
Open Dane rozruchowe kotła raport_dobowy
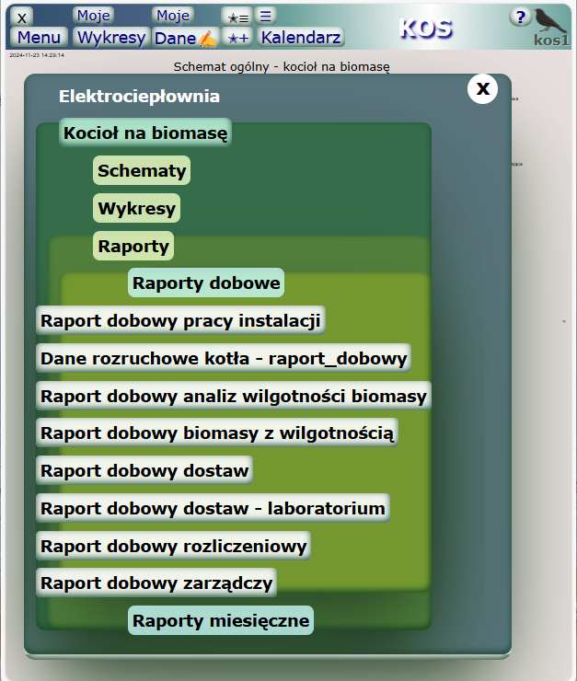(223, 358)
